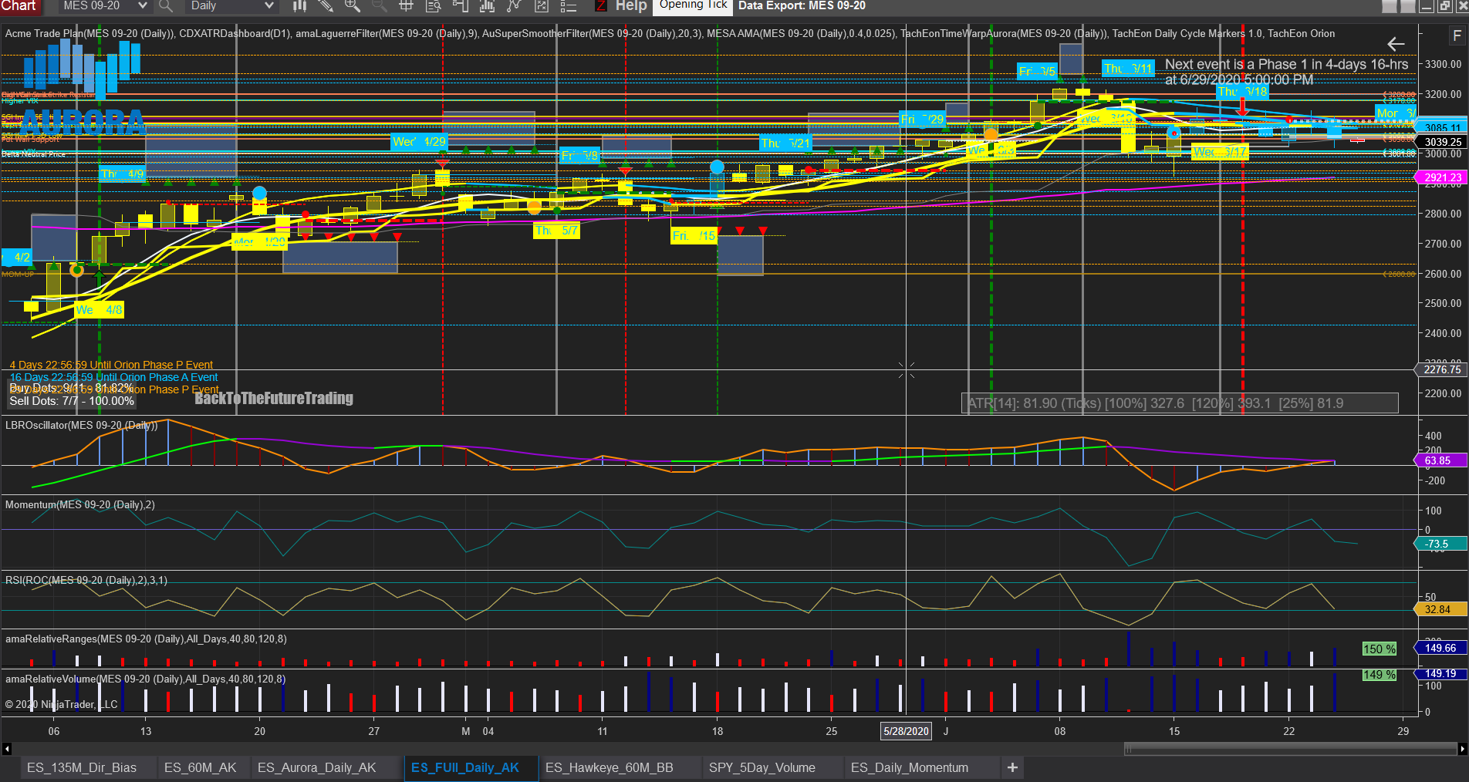Screen dimensions: 1469x782
Task: Open the drawing tools pencil icon
Action: (326, 6)
